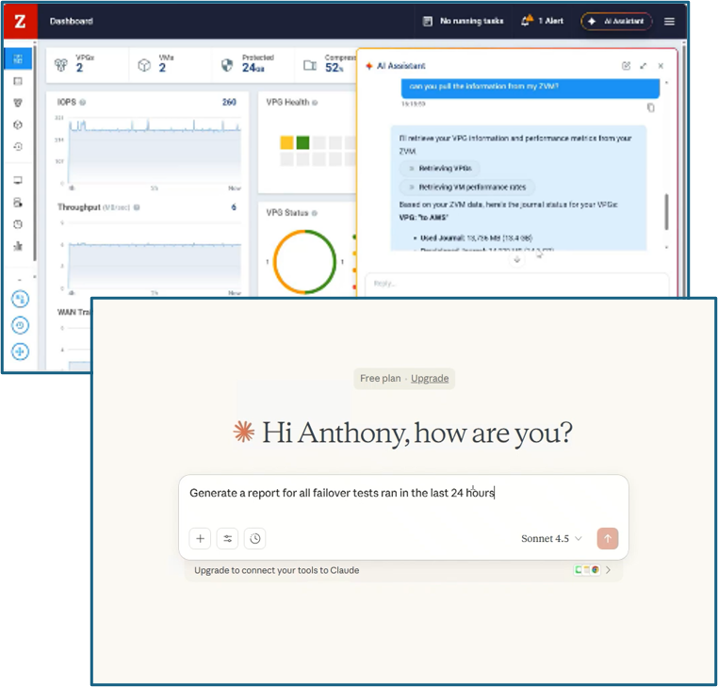Click No running tasks in top bar
Screen dimensions: 718x687
click(472, 21)
